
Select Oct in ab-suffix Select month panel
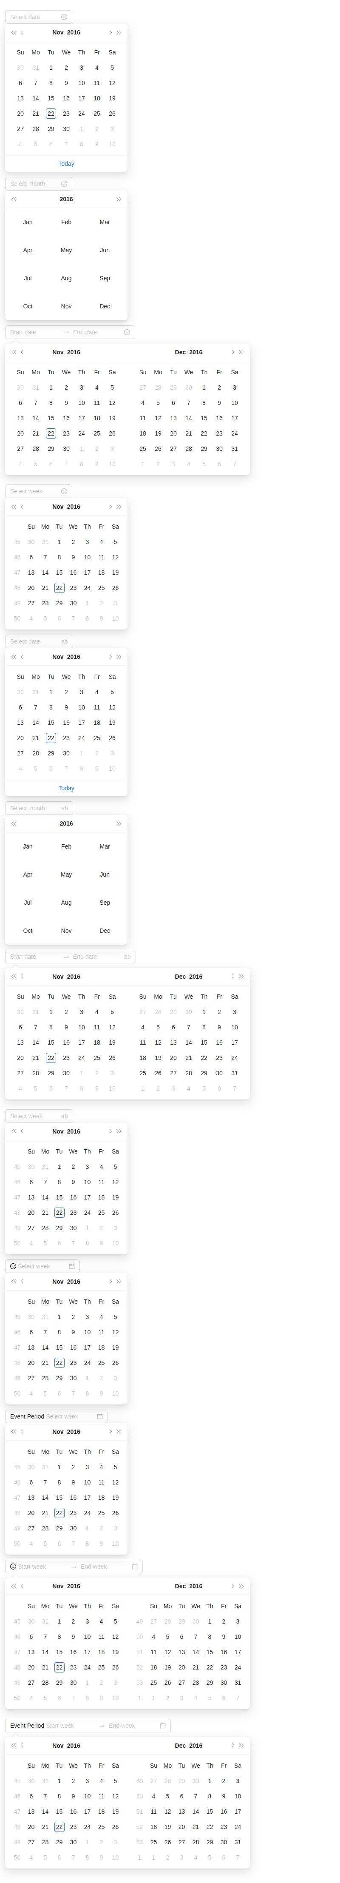(x=28, y=931)
